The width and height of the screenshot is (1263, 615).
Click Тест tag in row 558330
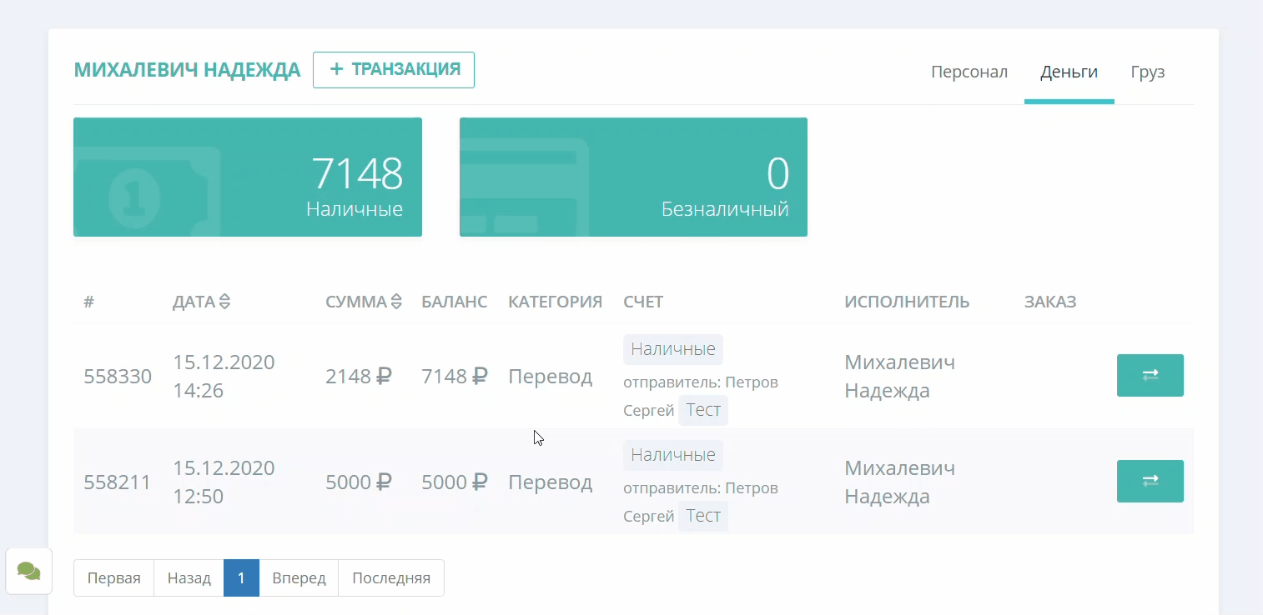(703, 410)
